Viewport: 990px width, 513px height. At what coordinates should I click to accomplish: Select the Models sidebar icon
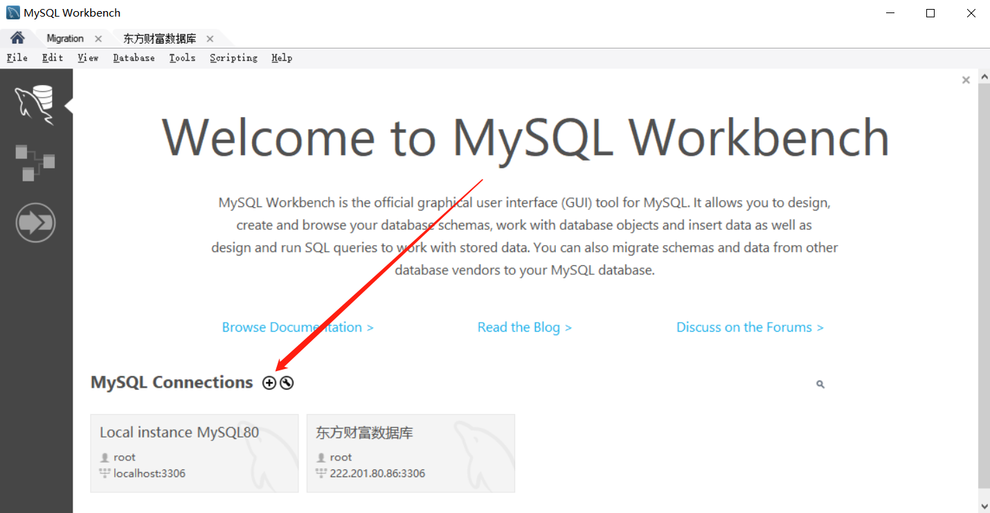click(35, 163)
